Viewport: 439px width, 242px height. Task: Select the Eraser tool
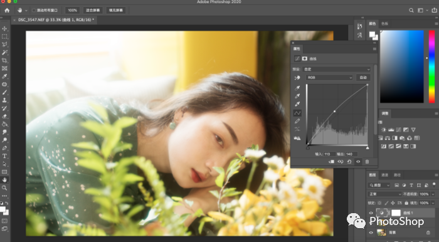click(4, 116)
